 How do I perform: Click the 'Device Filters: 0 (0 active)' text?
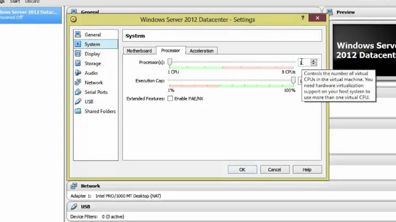(x=97, y=217)
